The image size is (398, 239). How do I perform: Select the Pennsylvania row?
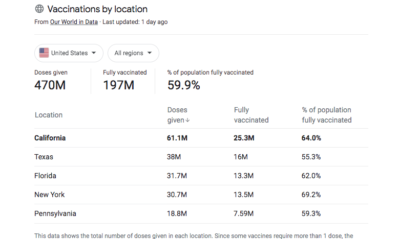pyautogui.click(x=201, y=213)
